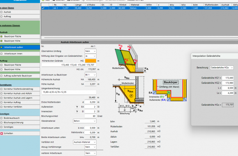
Task: Toggle Korrektur Auftrag checkbox
Action: pos(1,102)
